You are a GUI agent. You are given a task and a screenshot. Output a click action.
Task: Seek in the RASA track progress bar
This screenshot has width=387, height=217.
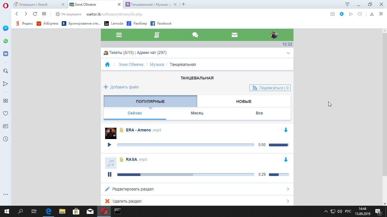click(186, 175)
